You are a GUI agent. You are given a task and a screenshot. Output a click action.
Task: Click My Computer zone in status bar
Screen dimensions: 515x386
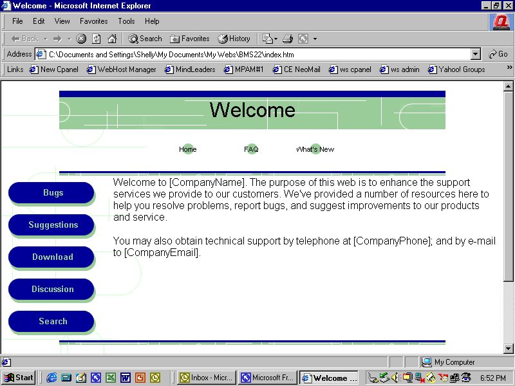tap(448, 362)
